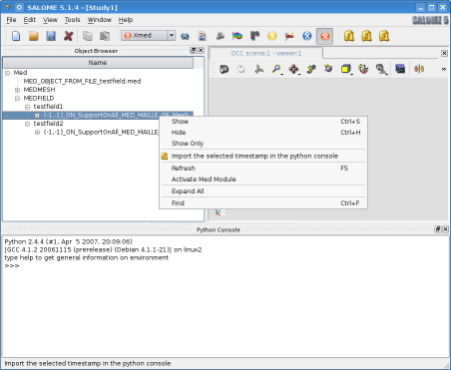The width and height of the screenshot is (451, 370).
Task: Toggle the active red Xmed module button
Action: 324,36
